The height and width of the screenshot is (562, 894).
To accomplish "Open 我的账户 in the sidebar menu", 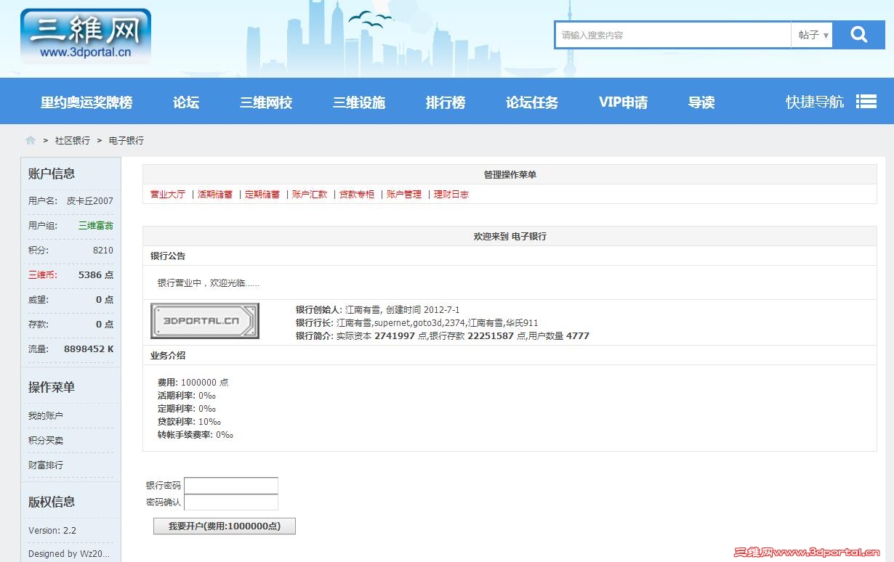I will (x=46, y=415).
